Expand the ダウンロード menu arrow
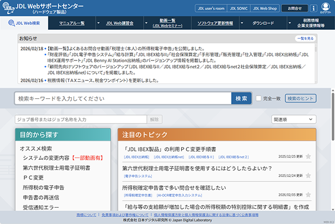 tap(242, 23)
